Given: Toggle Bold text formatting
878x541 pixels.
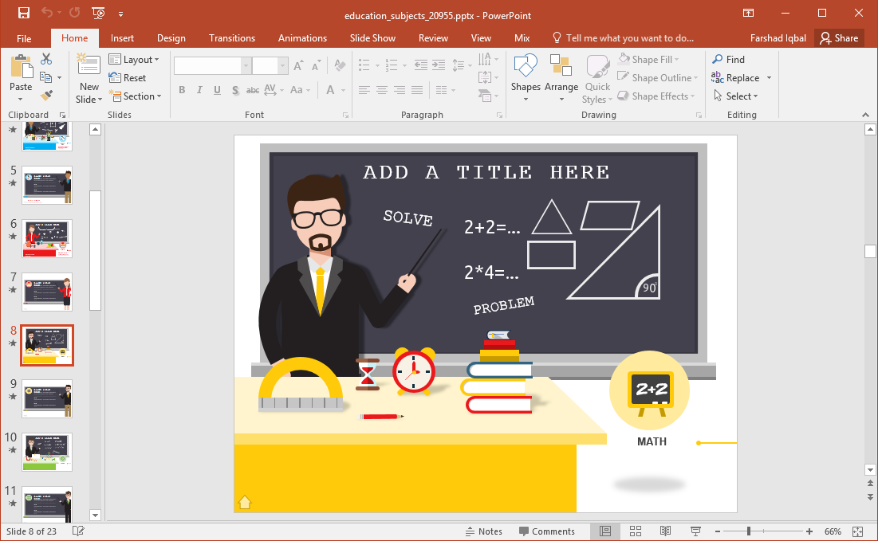Looking at the screenshot, I should (182, 90).
